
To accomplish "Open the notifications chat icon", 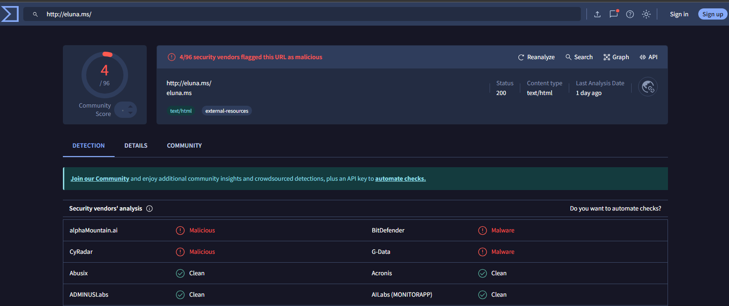I will (x=613, y=14).
